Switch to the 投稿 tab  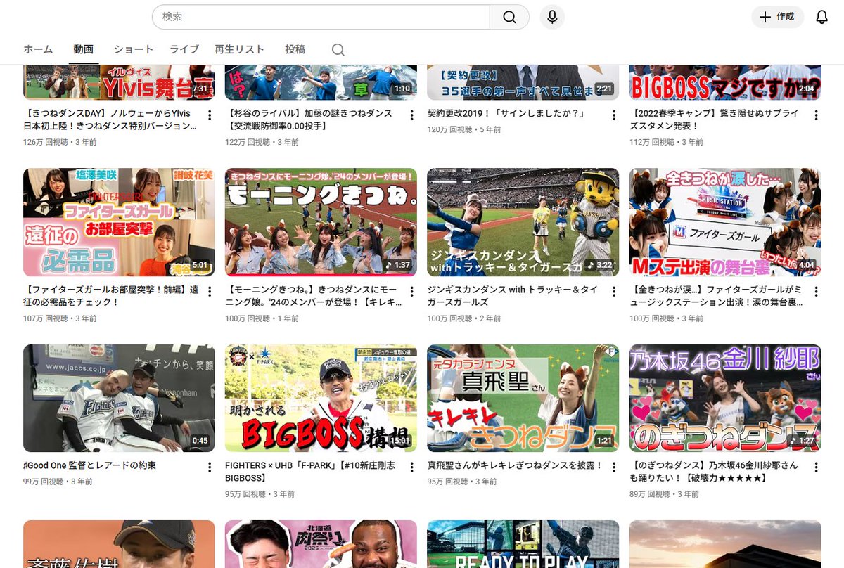[x=295, y=49]
